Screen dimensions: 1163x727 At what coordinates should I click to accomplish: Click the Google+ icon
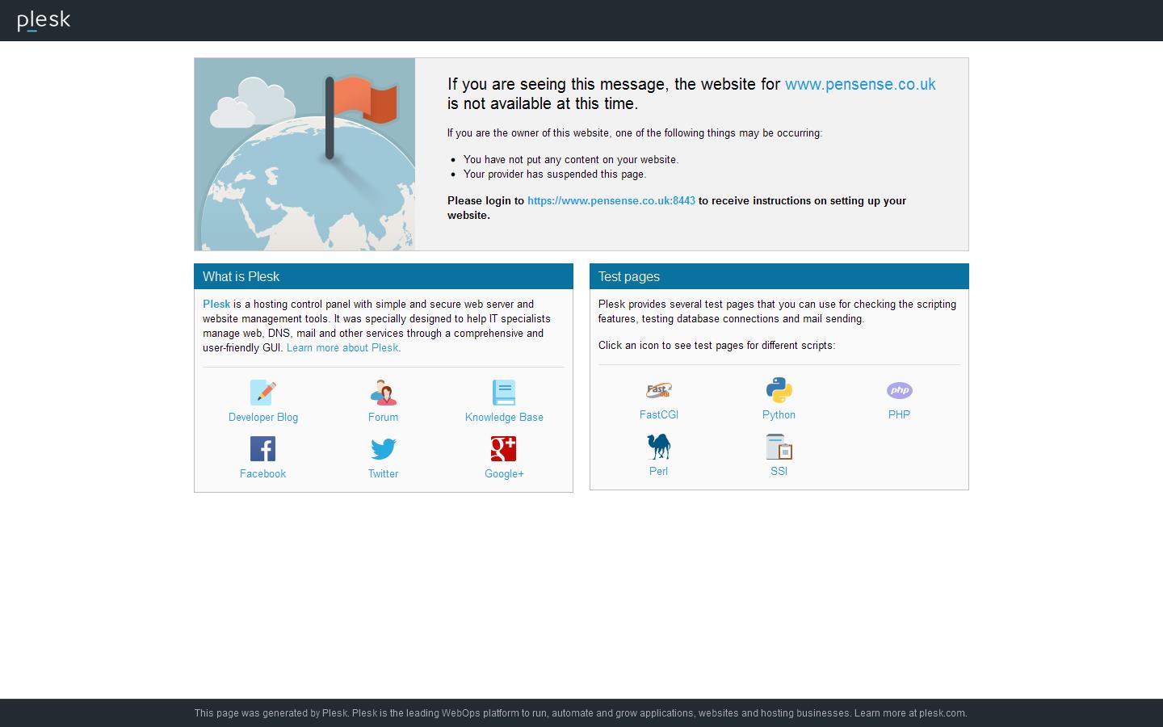pos(503,449)
